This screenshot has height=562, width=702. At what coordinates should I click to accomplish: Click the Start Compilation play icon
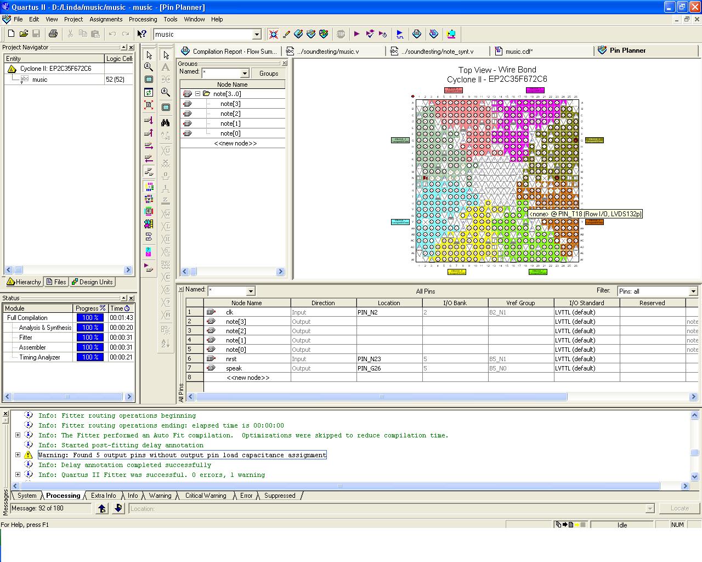[356, 34]
